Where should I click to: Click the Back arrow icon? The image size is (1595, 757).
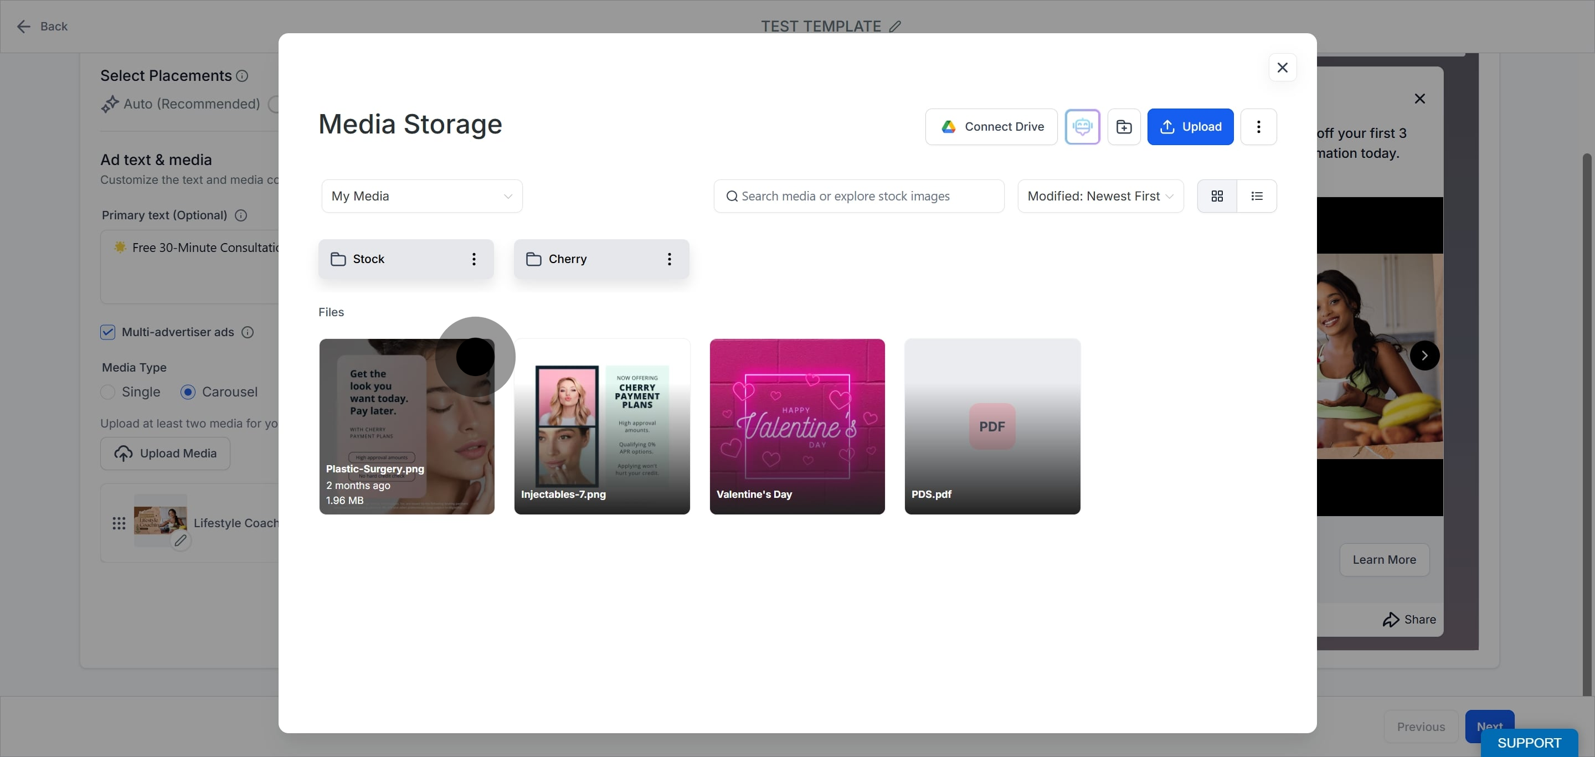tap(23, 26)
